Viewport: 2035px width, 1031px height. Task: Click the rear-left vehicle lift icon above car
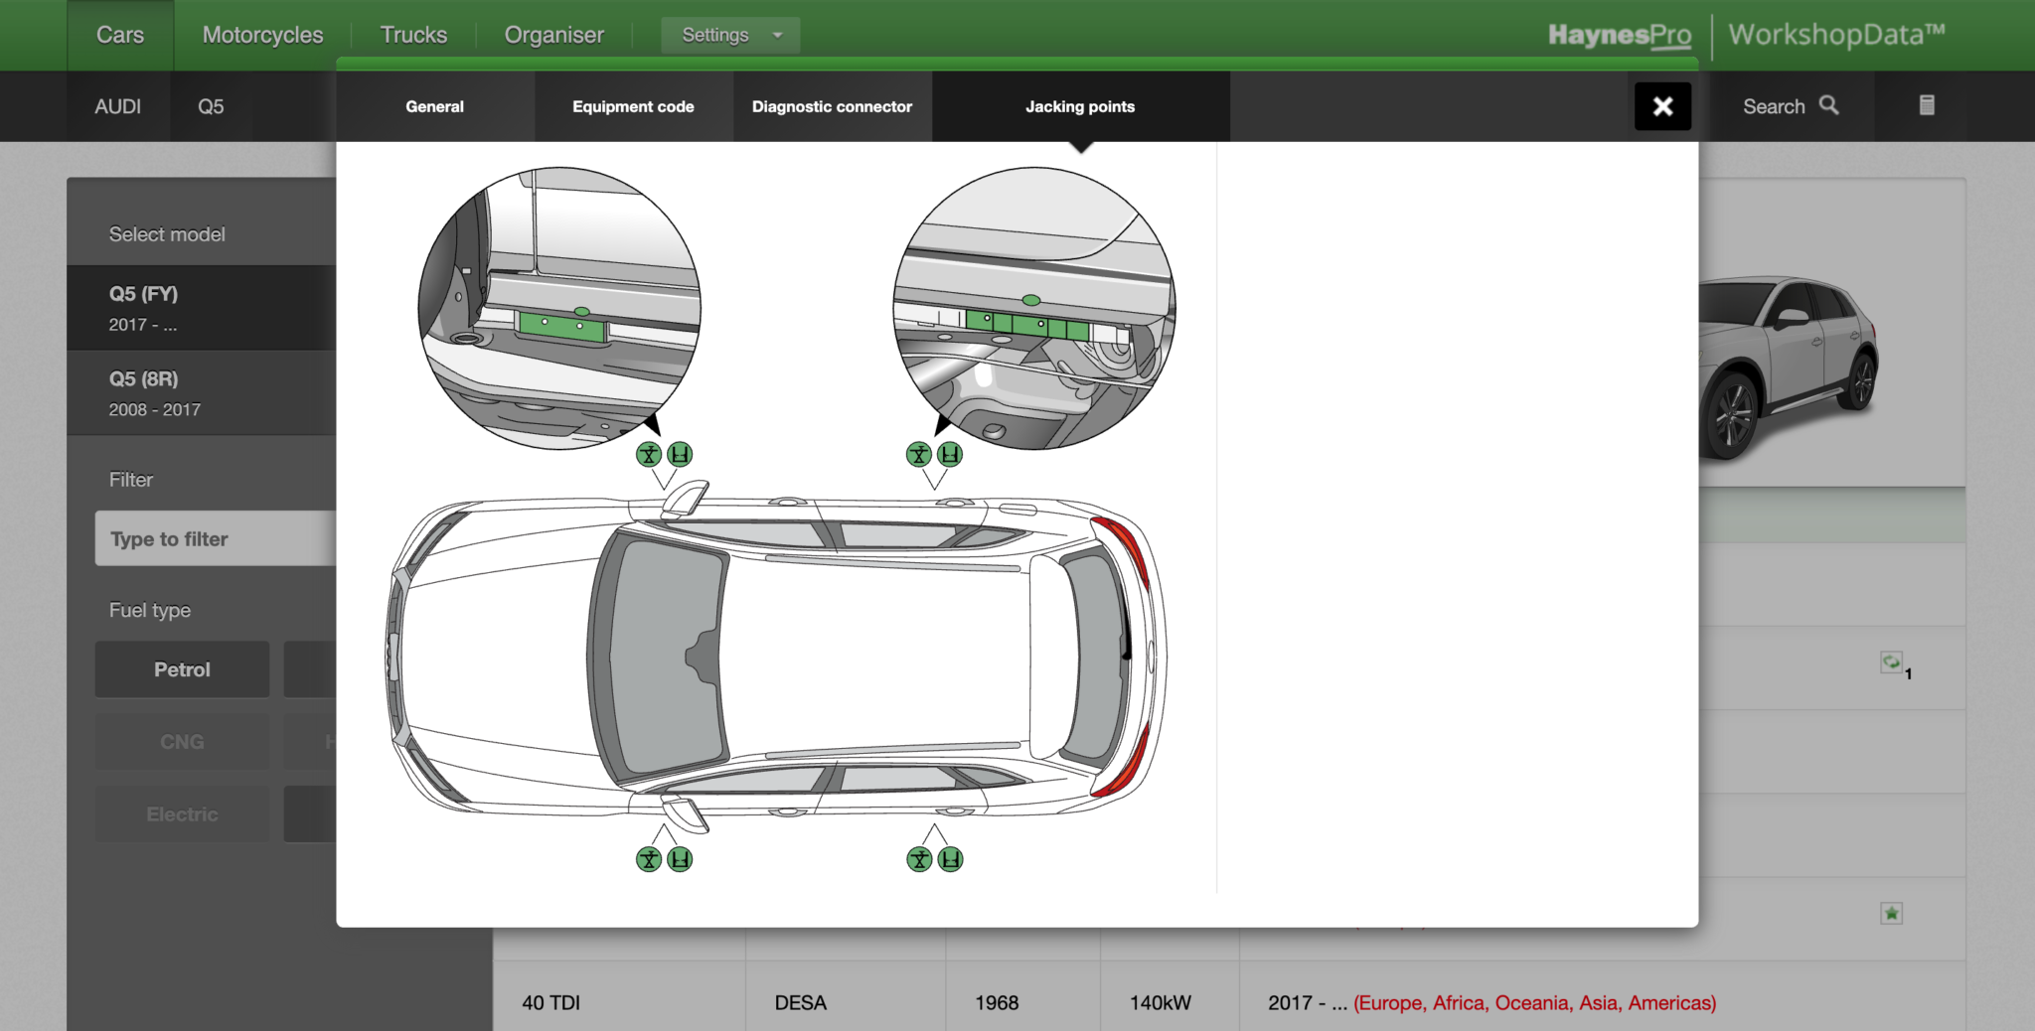coord(950,455)
